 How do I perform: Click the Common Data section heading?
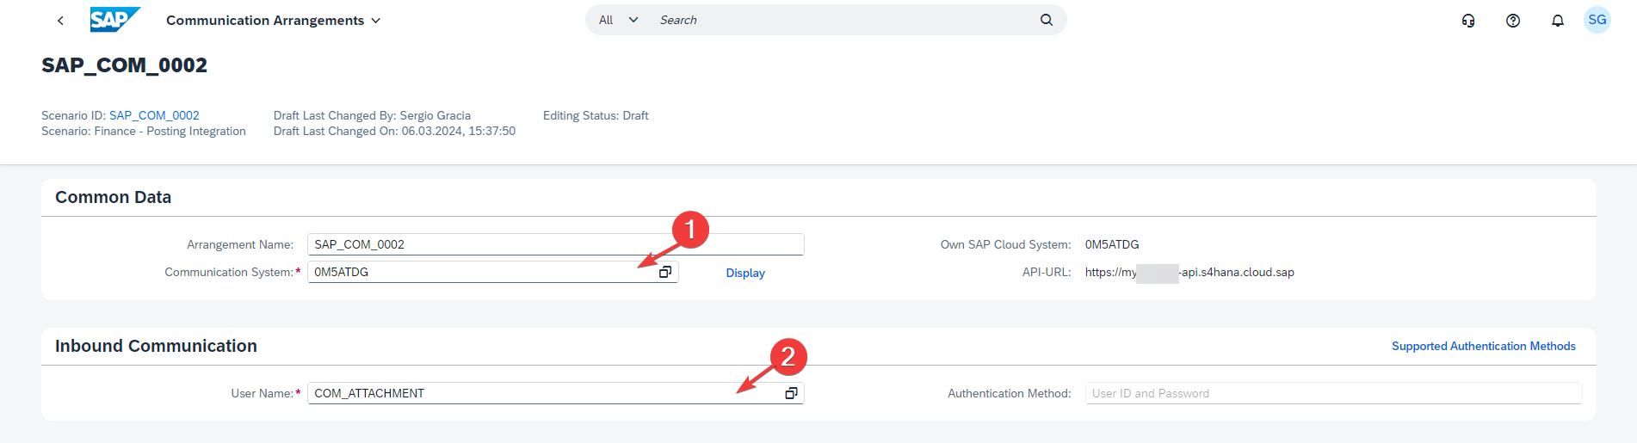coord(114,197)
